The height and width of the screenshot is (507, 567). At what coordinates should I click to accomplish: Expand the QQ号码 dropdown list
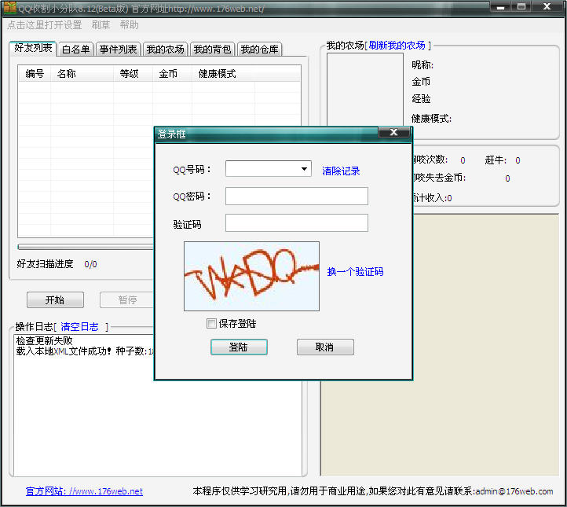[304, 169]
